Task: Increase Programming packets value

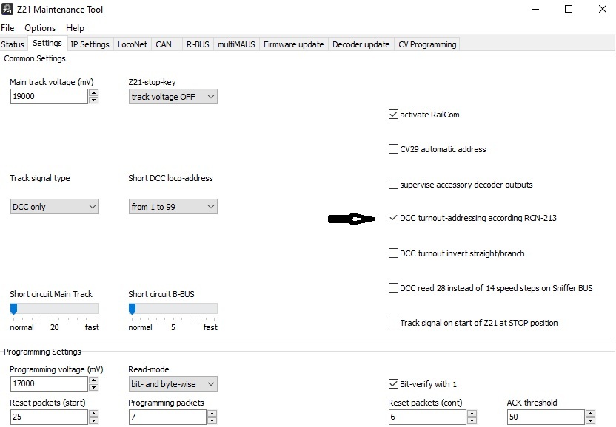Action: pos(212,413)
